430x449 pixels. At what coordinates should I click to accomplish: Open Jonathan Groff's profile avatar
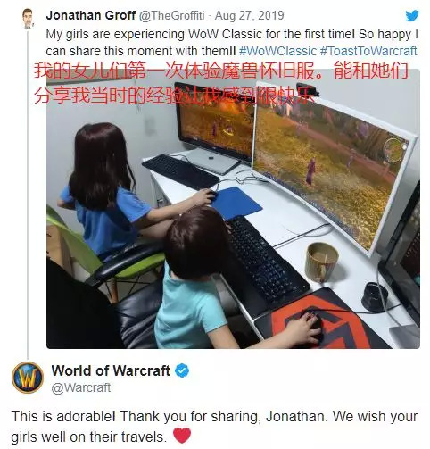[28, 19]
